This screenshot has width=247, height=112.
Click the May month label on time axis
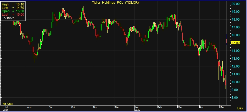[x=222, y=108]
